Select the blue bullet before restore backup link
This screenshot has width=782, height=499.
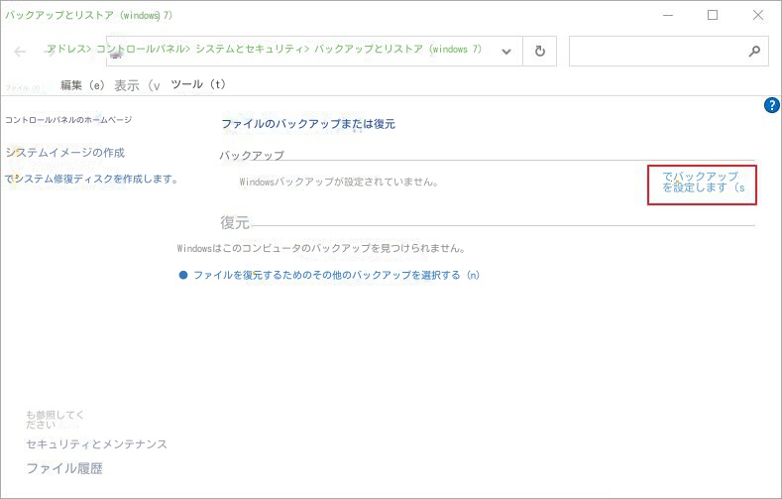pos(183,275)
